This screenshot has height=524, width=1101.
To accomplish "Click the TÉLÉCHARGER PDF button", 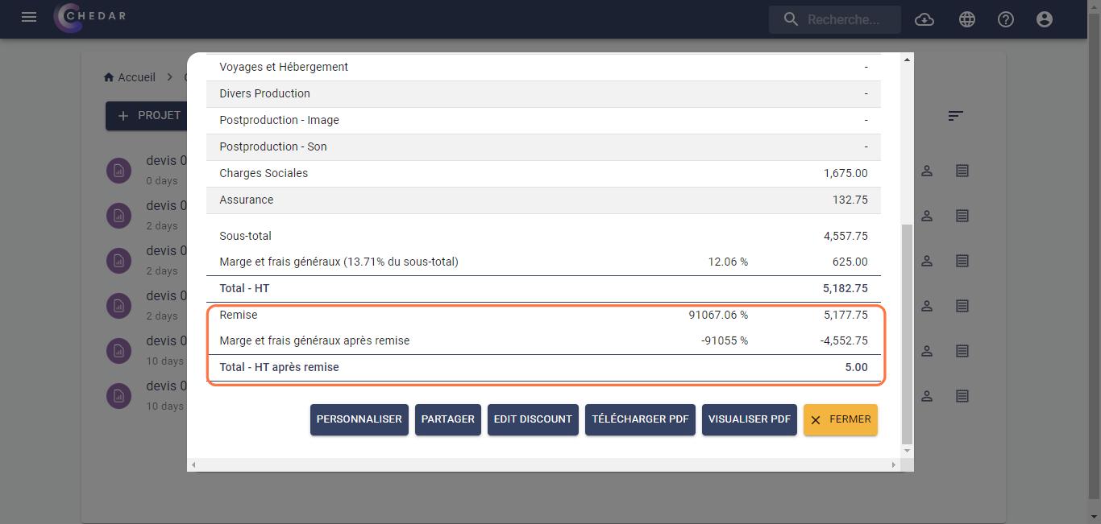I will coord(640,419).
